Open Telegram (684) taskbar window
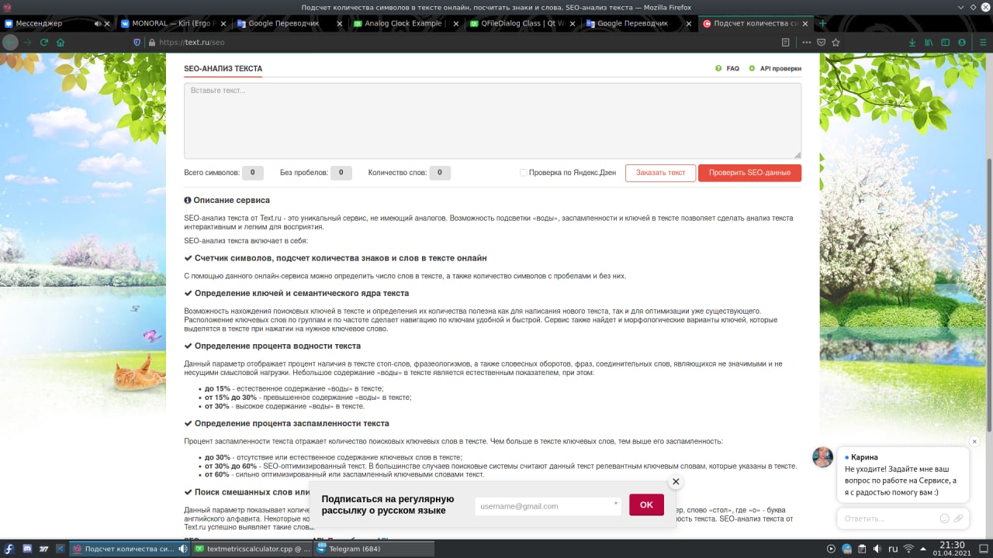This screenshot has height=558, width=993. coord(374,549)
